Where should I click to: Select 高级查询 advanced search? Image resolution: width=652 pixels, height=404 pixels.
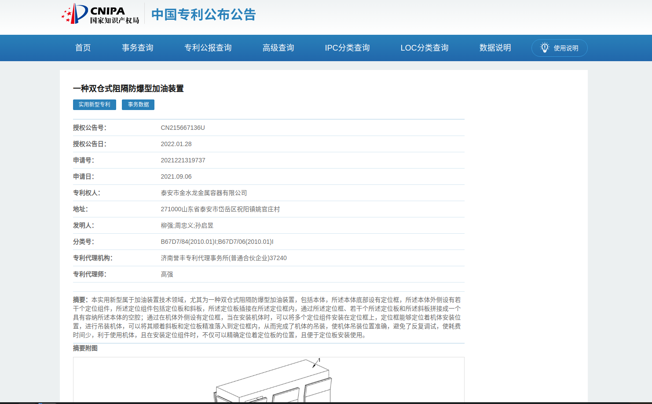pyautogui.click(x=278, y=48)
